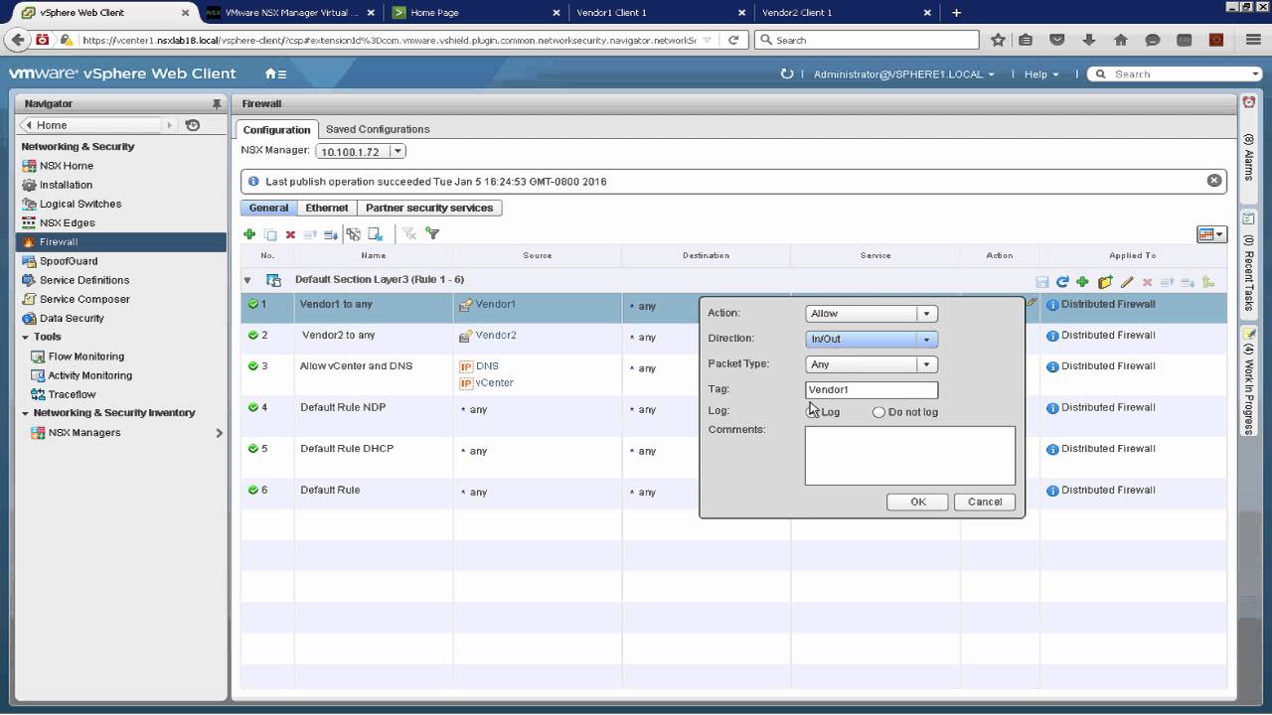Expand the NSX Managers arrow
Image resolution: width=1272 pixels, height=715 pixels.
[x=220, y=433]
